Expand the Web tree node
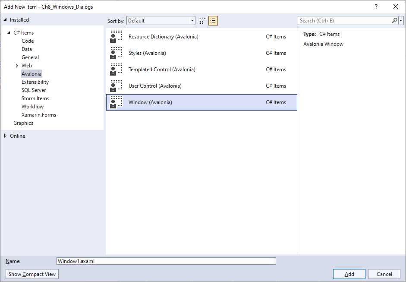This screenshot has height=282, width=406. [x=17, y=66]
